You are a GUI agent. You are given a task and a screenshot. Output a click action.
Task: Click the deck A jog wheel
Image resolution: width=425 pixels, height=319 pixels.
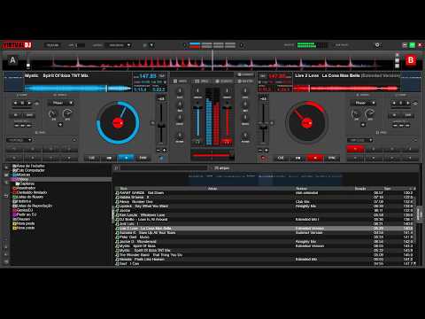(118, 122)
